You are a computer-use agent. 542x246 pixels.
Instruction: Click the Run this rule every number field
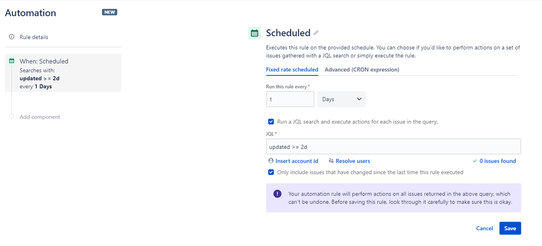pos(290,99)
